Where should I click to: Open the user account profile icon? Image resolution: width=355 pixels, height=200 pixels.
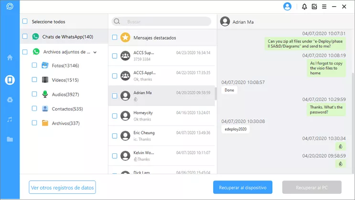[x=287, y=7]
